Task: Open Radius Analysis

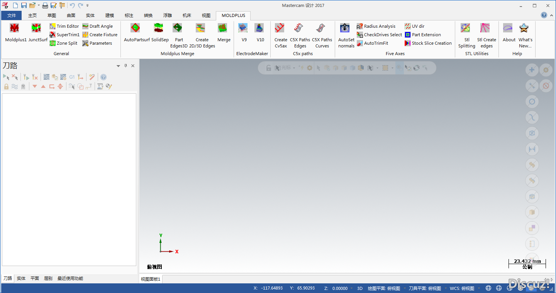Action: (x=376, y=26)
